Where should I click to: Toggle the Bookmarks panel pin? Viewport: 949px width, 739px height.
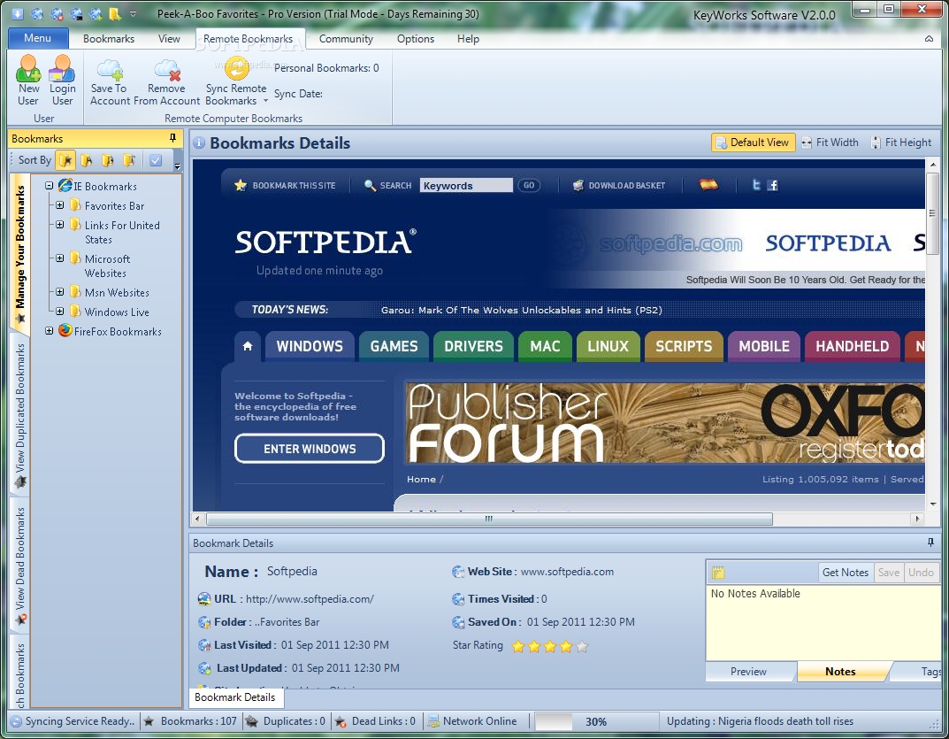click(x=172, y=138)
